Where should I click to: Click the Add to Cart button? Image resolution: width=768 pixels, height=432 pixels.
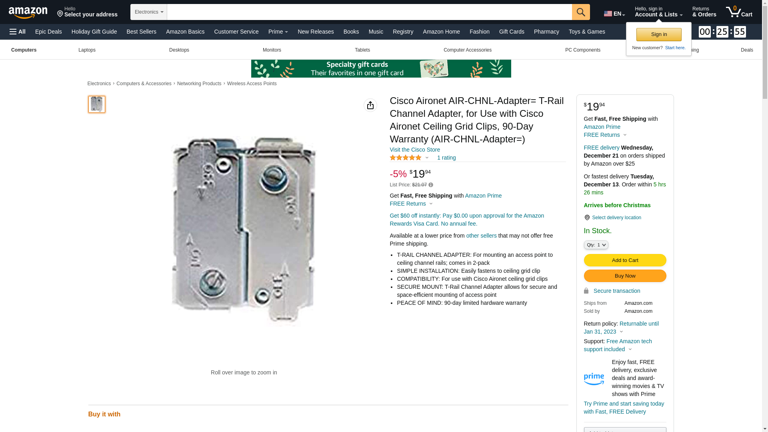click(x=625, y=260)
